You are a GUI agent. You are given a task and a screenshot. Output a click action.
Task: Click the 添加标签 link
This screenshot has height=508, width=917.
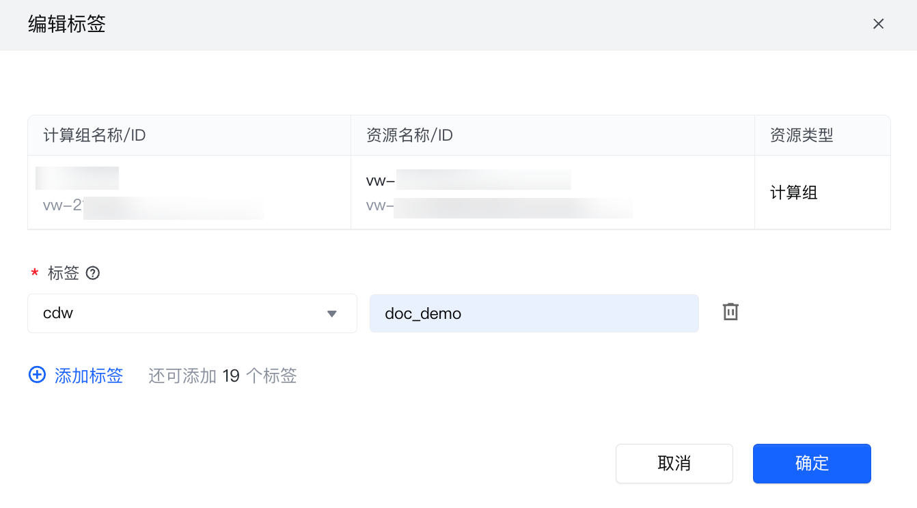click(89, 376)
